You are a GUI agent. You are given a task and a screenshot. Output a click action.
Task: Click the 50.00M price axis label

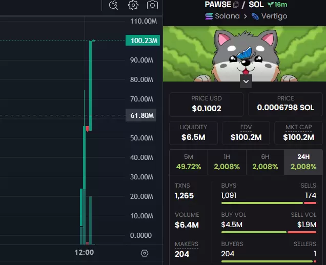[141, 138]
